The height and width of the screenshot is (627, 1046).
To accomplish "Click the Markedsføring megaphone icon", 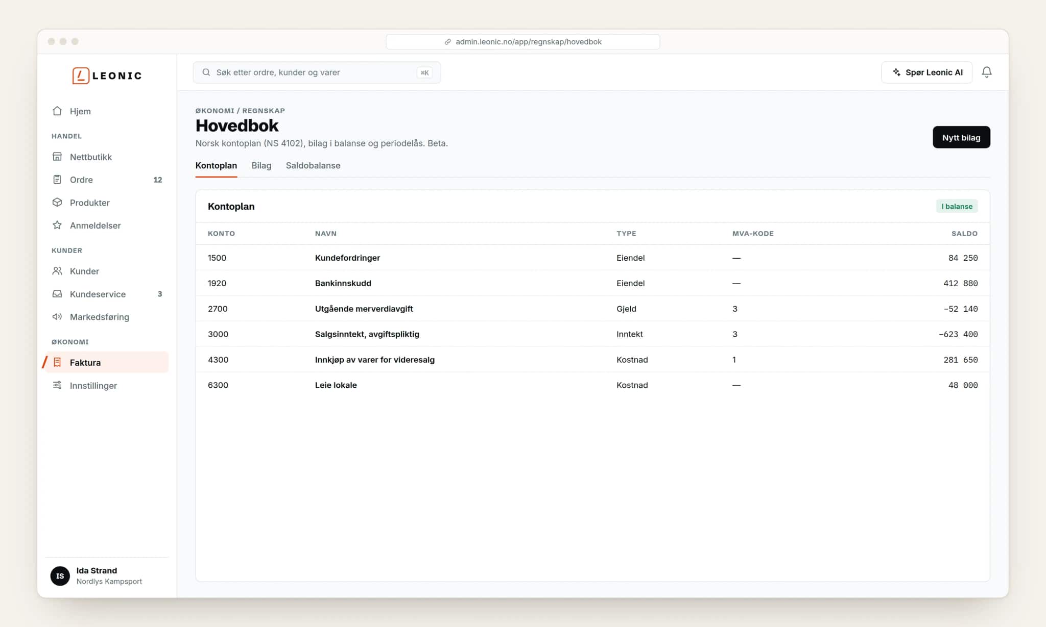I will point(57,317).
